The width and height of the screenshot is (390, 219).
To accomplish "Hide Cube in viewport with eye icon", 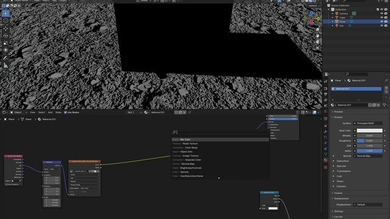I will [x=381, y=18].
